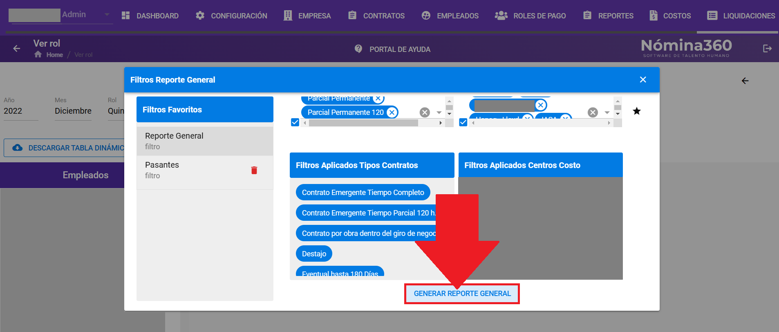
Task: Clear all cost center selections
Action: point(593,112)
